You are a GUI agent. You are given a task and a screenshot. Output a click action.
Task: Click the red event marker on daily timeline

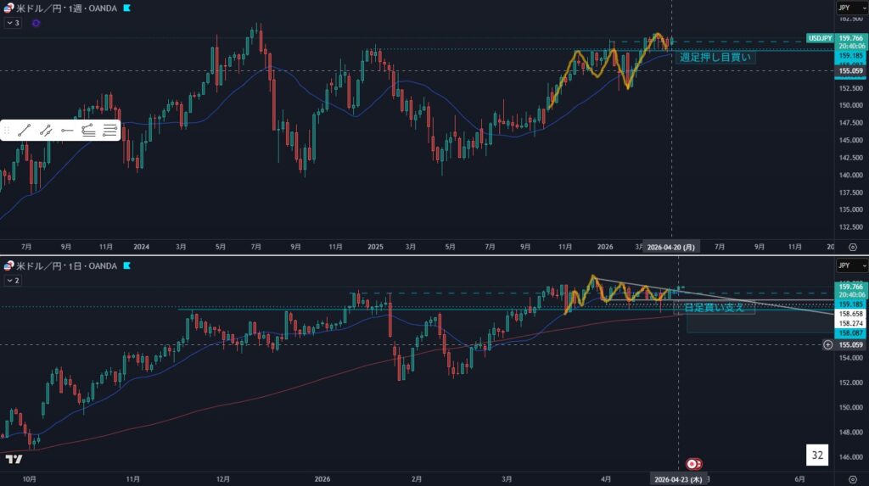(693, 464)
